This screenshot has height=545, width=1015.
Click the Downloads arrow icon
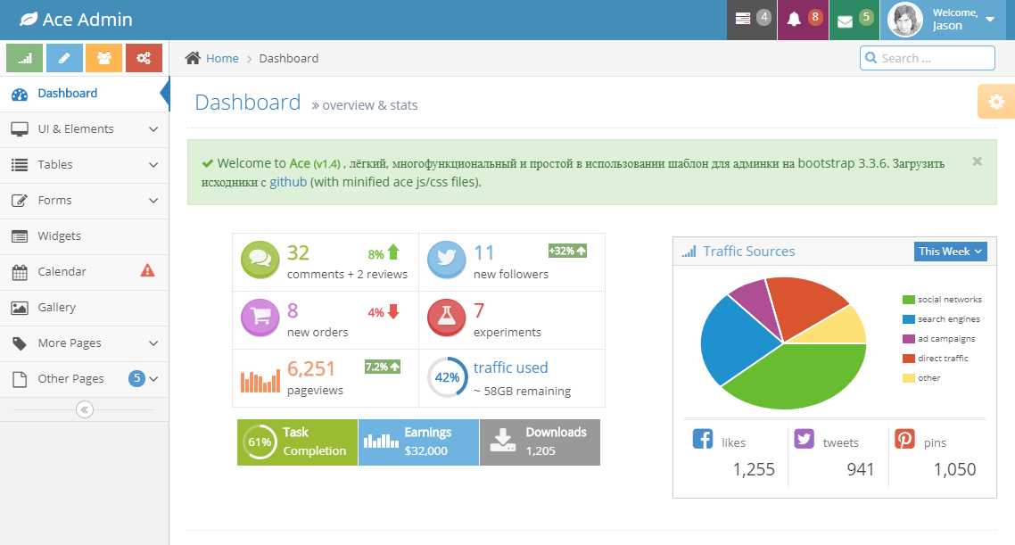tap(502, 440)
